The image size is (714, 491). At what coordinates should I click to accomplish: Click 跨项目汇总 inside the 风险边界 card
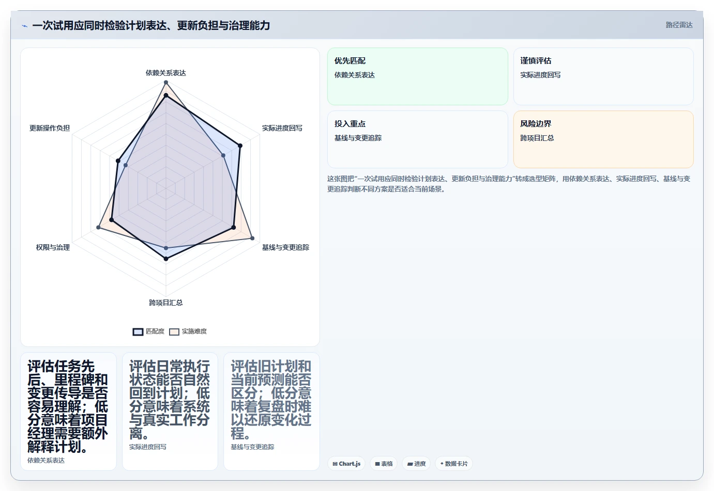537,138
